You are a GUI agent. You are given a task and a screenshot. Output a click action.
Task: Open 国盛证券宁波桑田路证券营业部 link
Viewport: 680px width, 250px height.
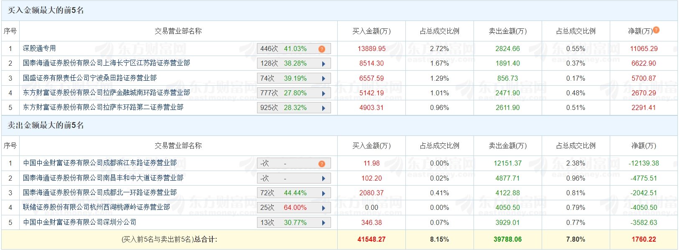[x=90, y=78]
